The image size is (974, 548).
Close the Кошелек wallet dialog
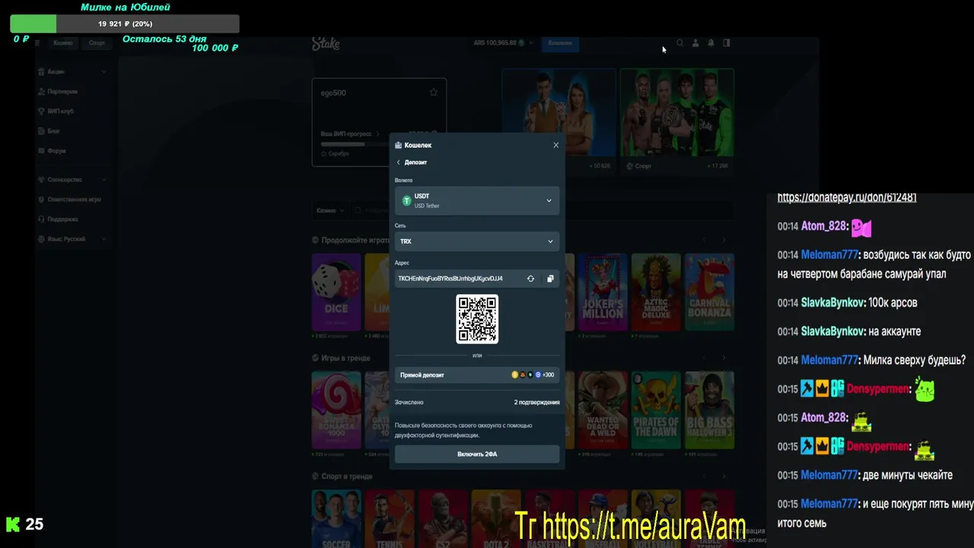(x=555, y=145)
